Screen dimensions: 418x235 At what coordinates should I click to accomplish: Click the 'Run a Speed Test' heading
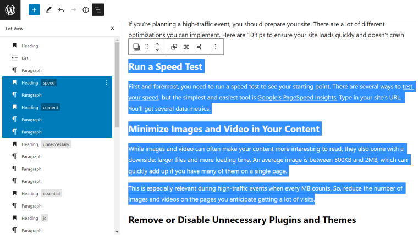[x=166, y=66]
